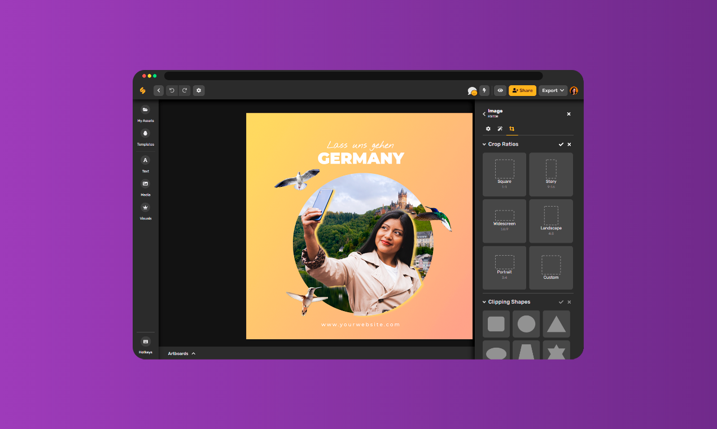Screen dimensions: 717x429
Task: Click the orange Share button
Action: point(522,90)
